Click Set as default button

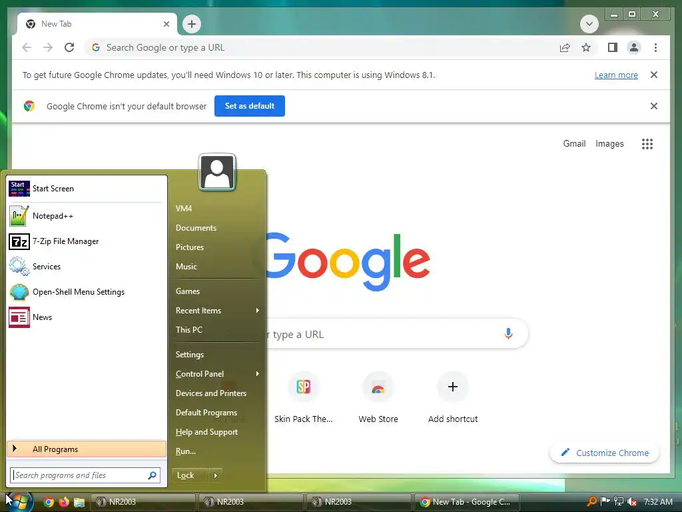(x=250, y=106)
